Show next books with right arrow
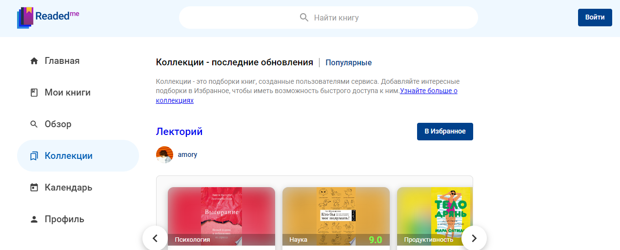The width and height of the screenshot is (620, 250). click(474, 238)
